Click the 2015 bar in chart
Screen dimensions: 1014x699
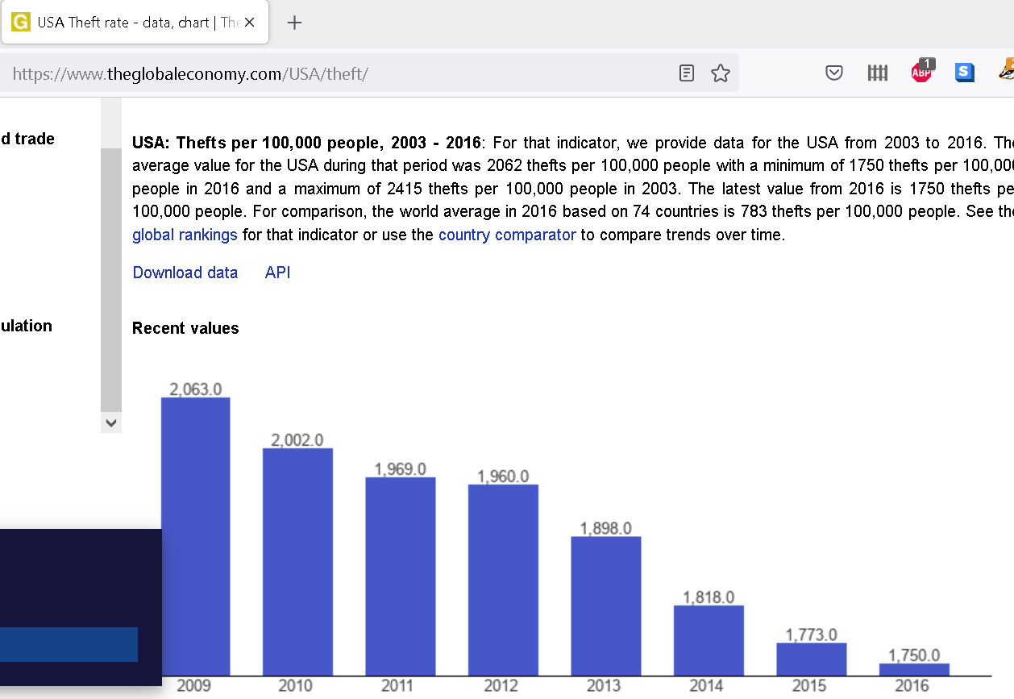(x=812, y=659)
